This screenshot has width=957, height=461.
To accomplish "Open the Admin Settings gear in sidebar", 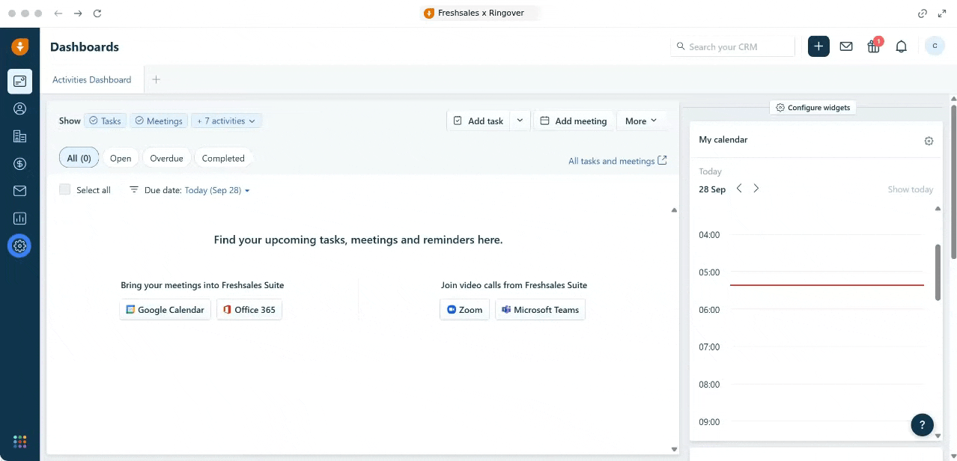I will coord(19,245).
